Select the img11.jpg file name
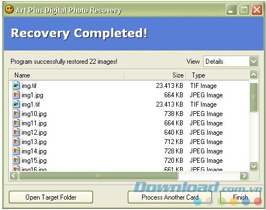Image resolution: width=266 pixels, height=210 pixels. (34, 123)
